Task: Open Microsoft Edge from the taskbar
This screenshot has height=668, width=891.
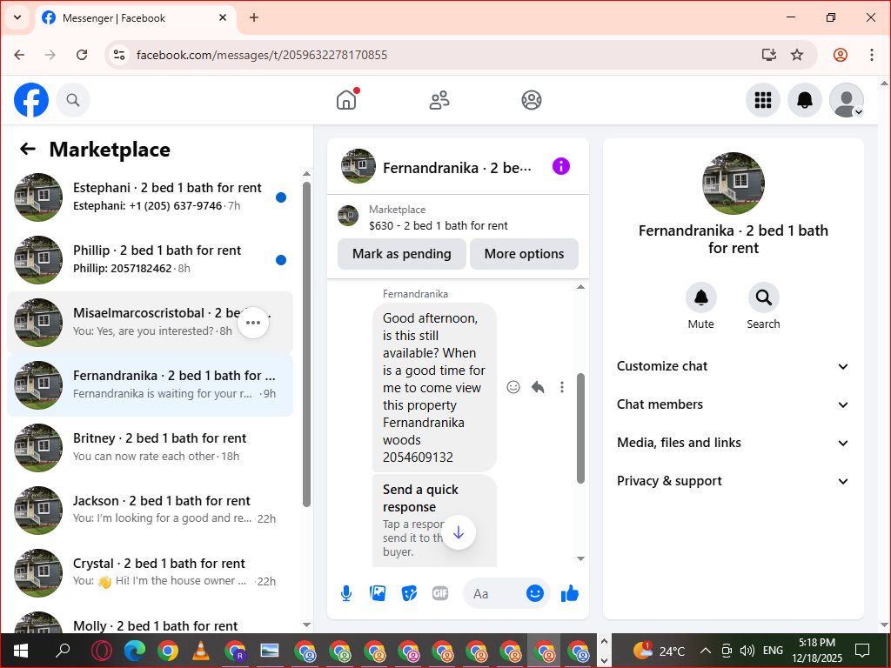Action: 135,651
